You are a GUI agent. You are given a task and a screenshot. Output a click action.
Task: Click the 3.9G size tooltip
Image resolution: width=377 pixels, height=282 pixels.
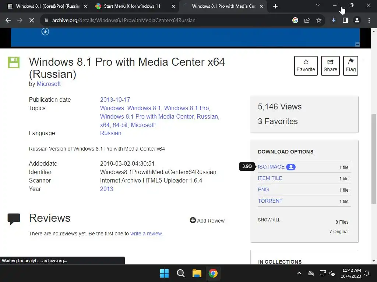[x=247, y=166]
